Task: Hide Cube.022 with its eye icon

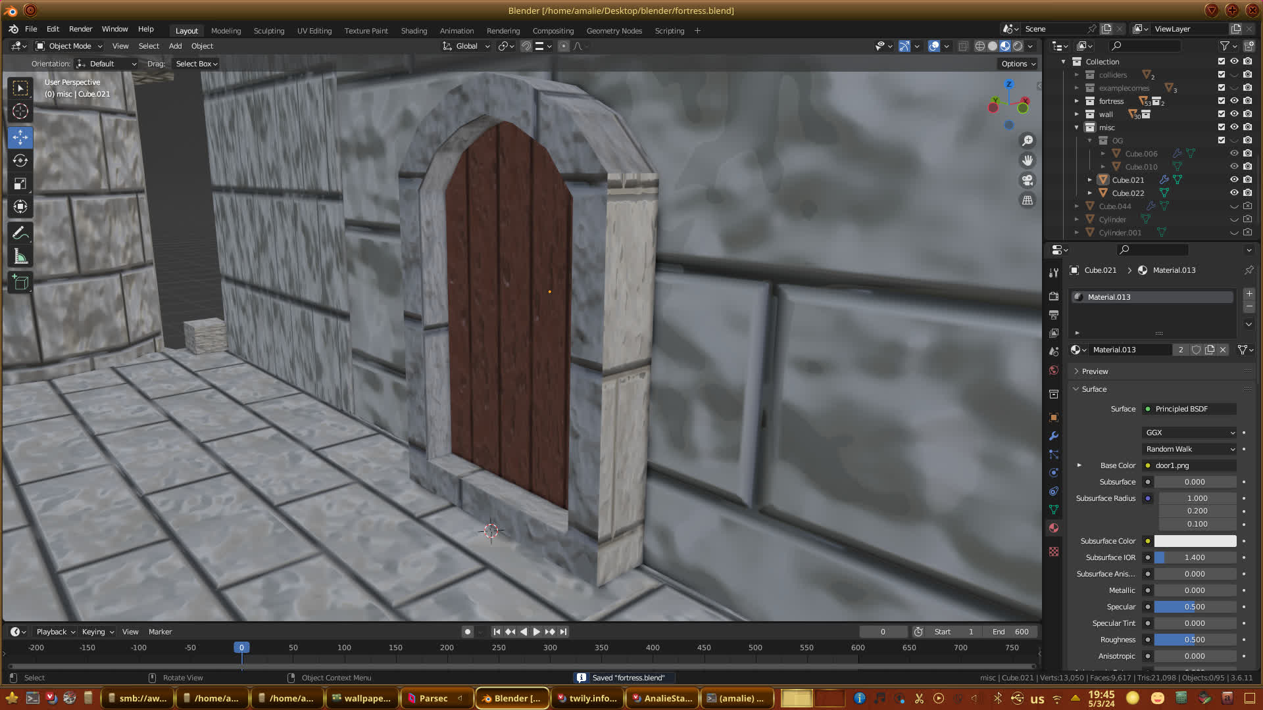Action: coord(1234,193)
